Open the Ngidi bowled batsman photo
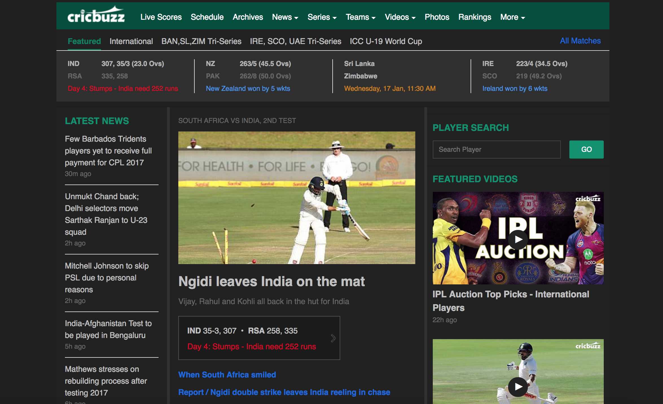This screenshot has width=663, height=404. [x=297, y=198]
